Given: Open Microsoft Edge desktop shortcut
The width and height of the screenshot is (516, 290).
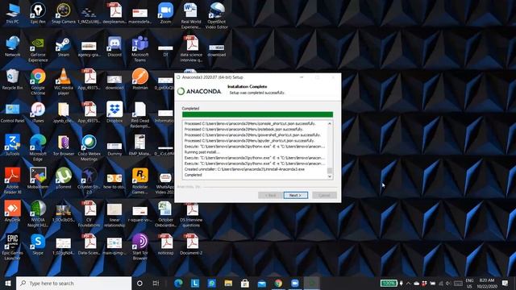Looking at the screenshot, I should (x=38, y=148).
